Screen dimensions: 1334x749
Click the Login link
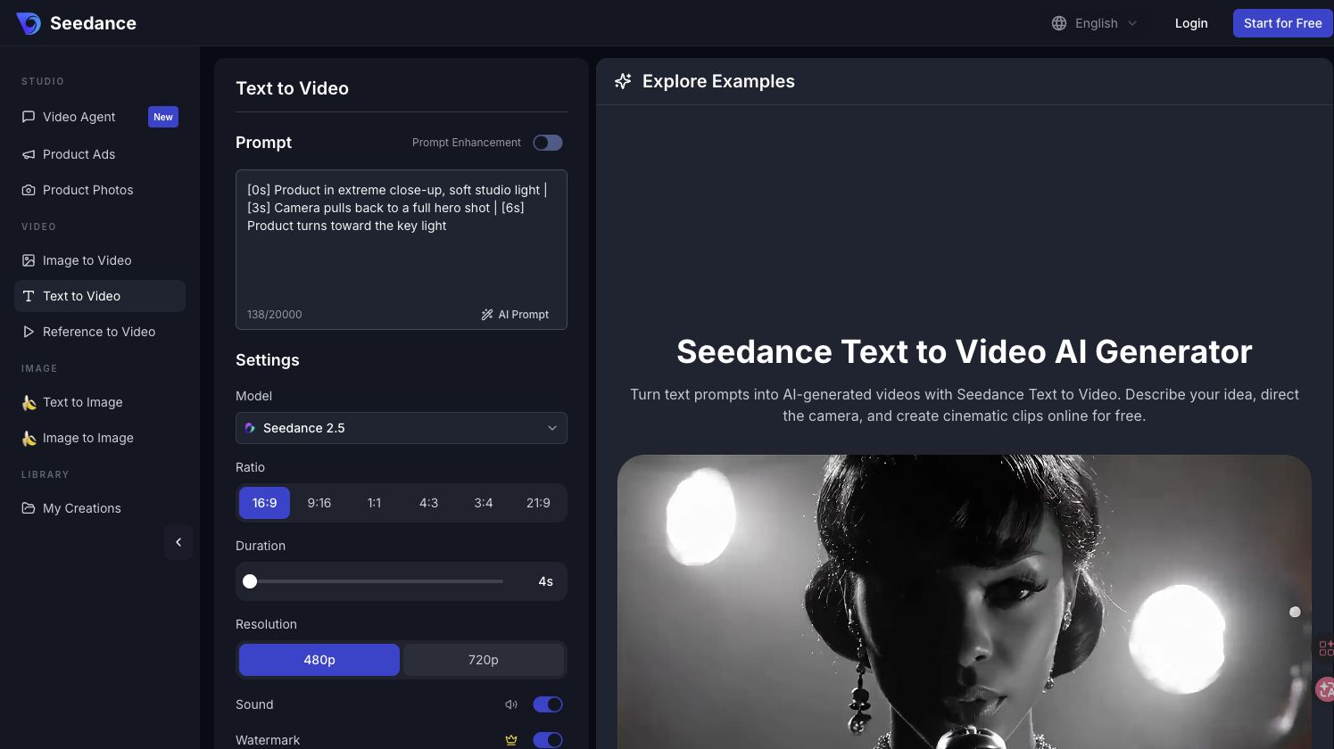1191,23
